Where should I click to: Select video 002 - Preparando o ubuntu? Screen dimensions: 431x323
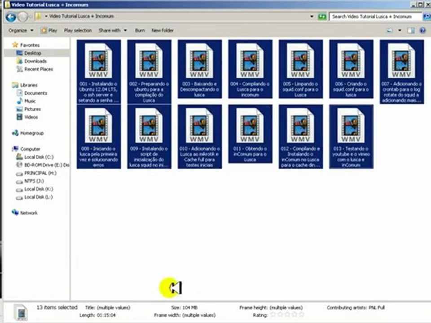click(149, 72)
